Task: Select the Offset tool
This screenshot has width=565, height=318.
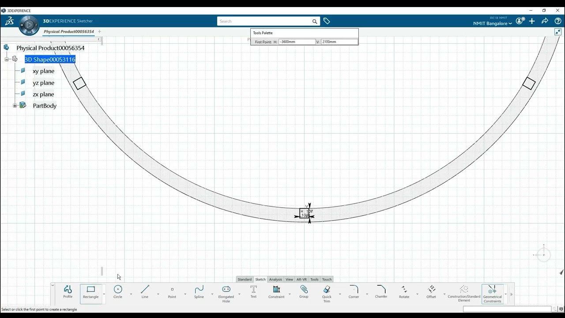Action: click(x=431, y=292)
